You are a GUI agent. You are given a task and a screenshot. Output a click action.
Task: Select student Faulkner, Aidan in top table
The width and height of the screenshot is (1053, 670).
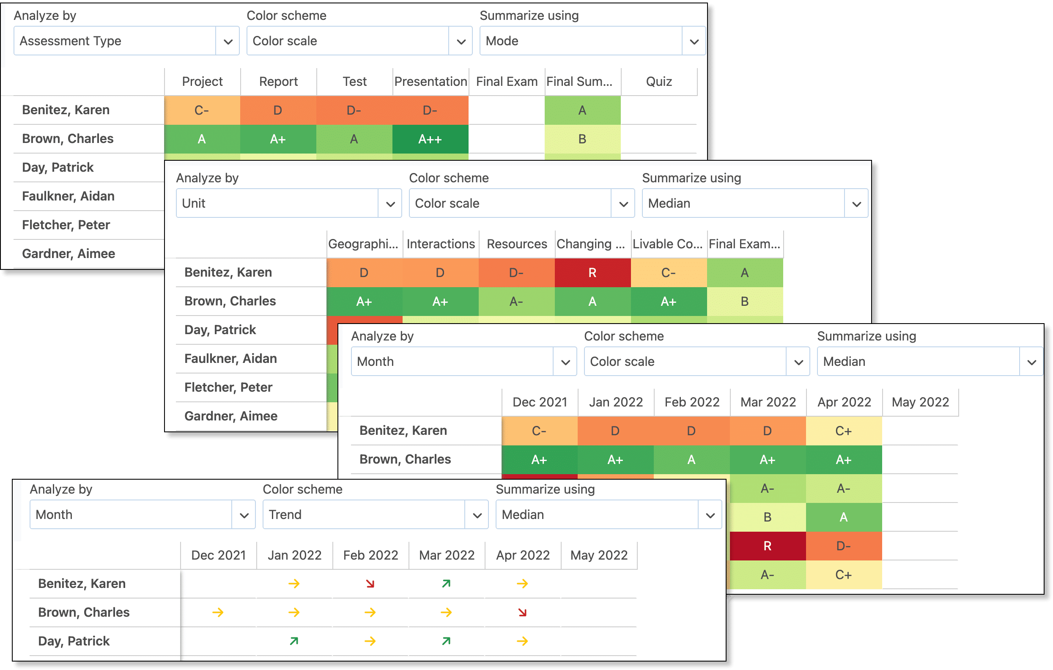pyautogui.click(x=68, y=196)
